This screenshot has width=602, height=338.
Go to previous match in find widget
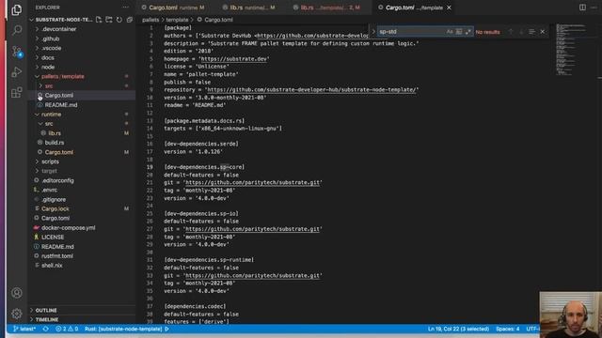click(x=510, y=32)
